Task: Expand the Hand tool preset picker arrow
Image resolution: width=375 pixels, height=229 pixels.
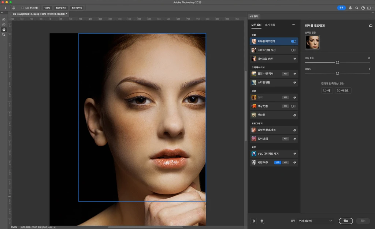Action: (x=17, y=8)
